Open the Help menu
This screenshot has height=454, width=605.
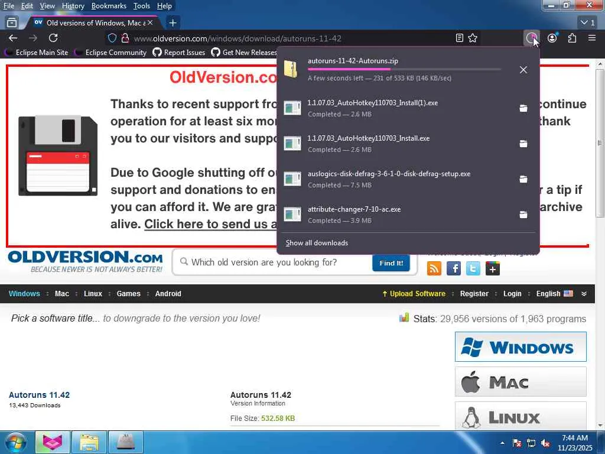pos(164,6)
